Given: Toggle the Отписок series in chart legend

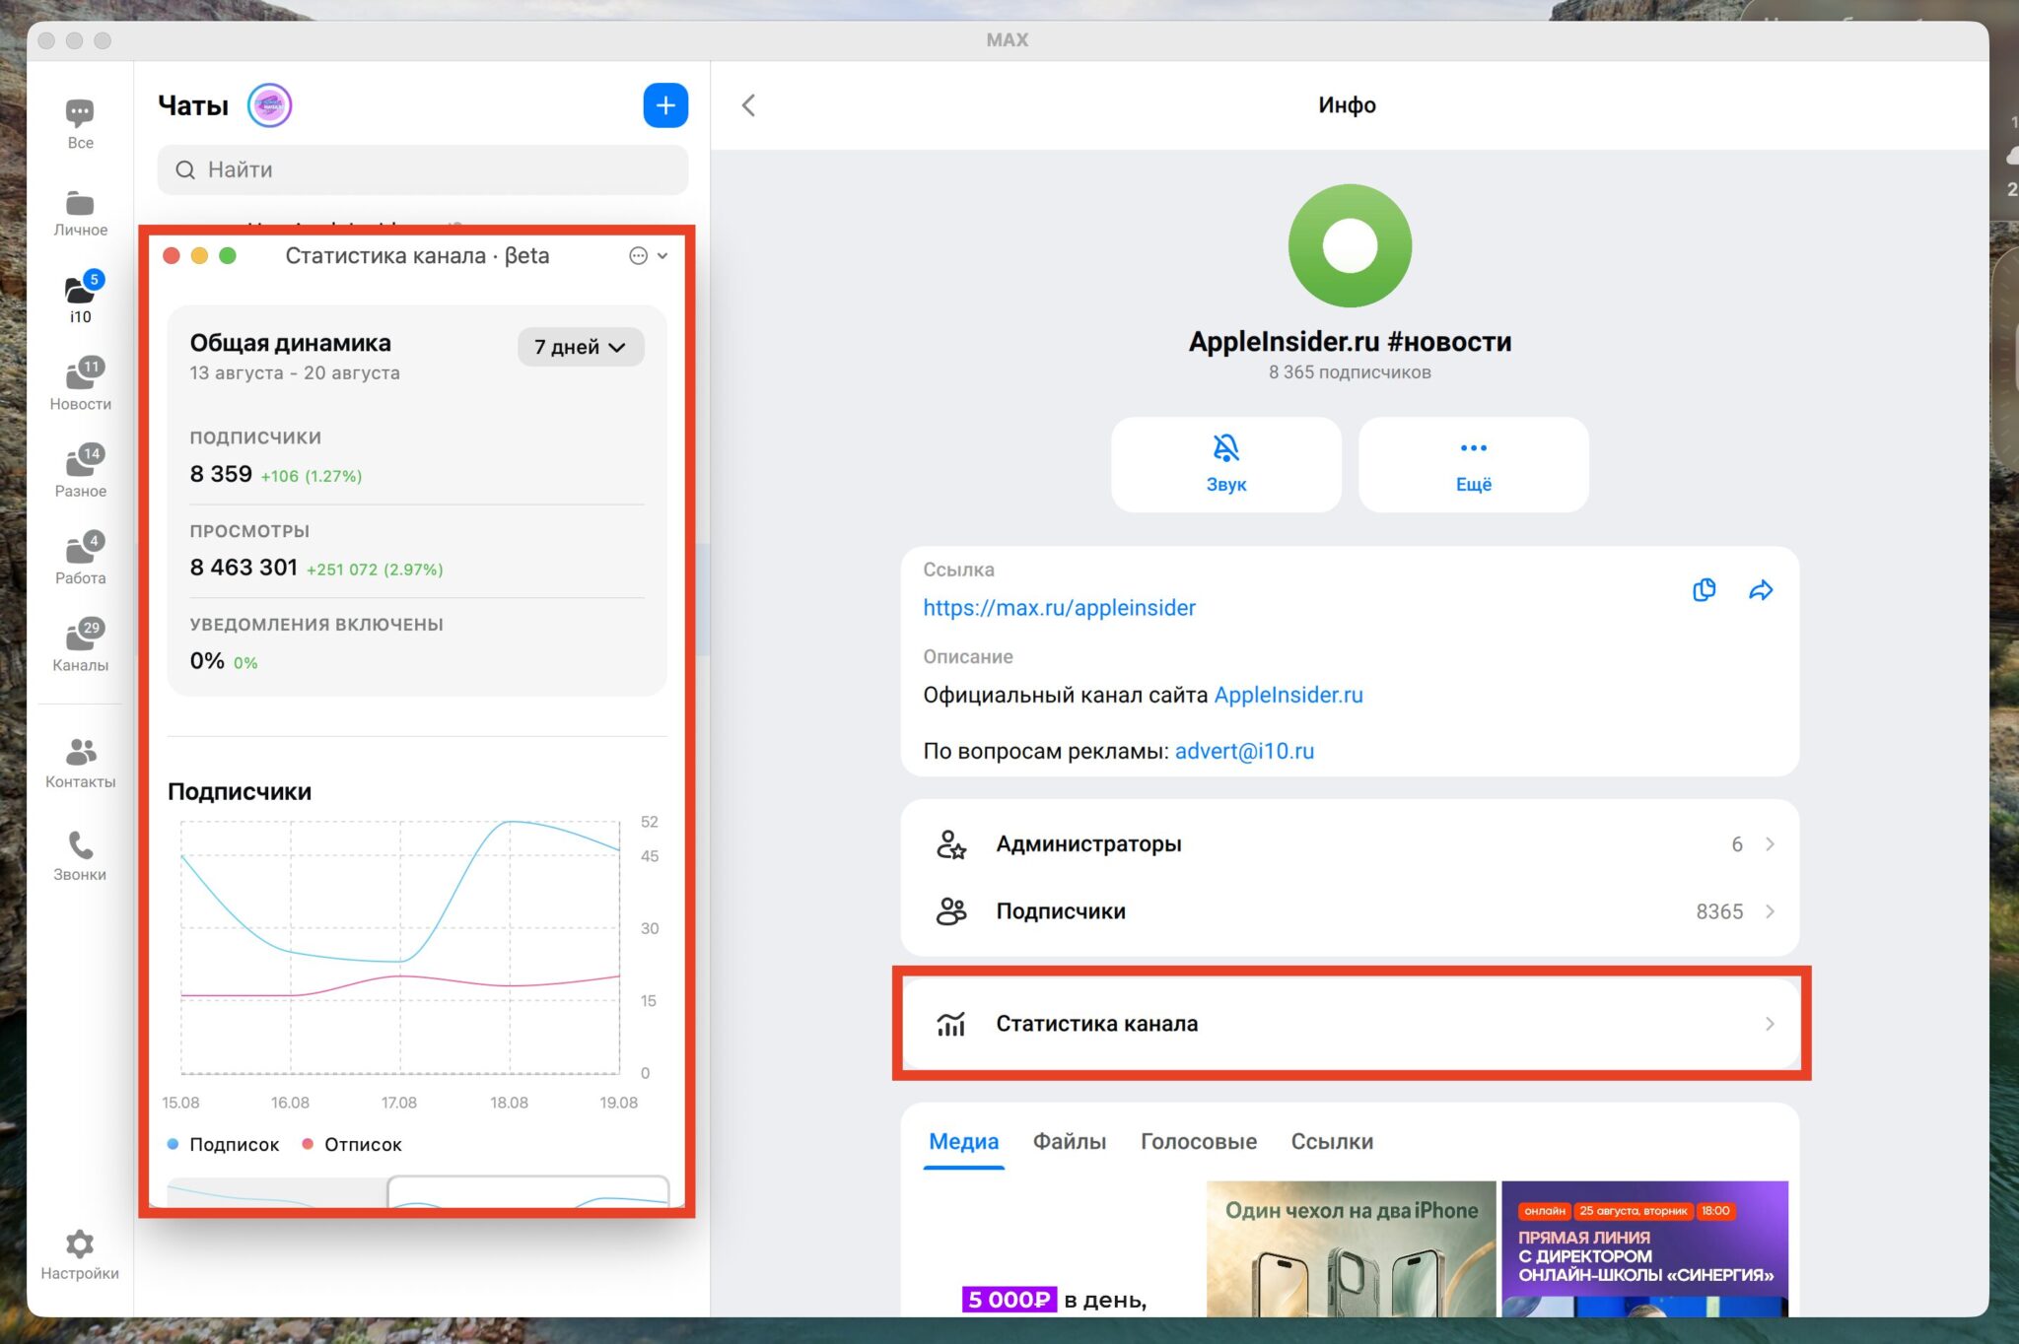Looking at the screenshot, I should (x=352, y=1144).
